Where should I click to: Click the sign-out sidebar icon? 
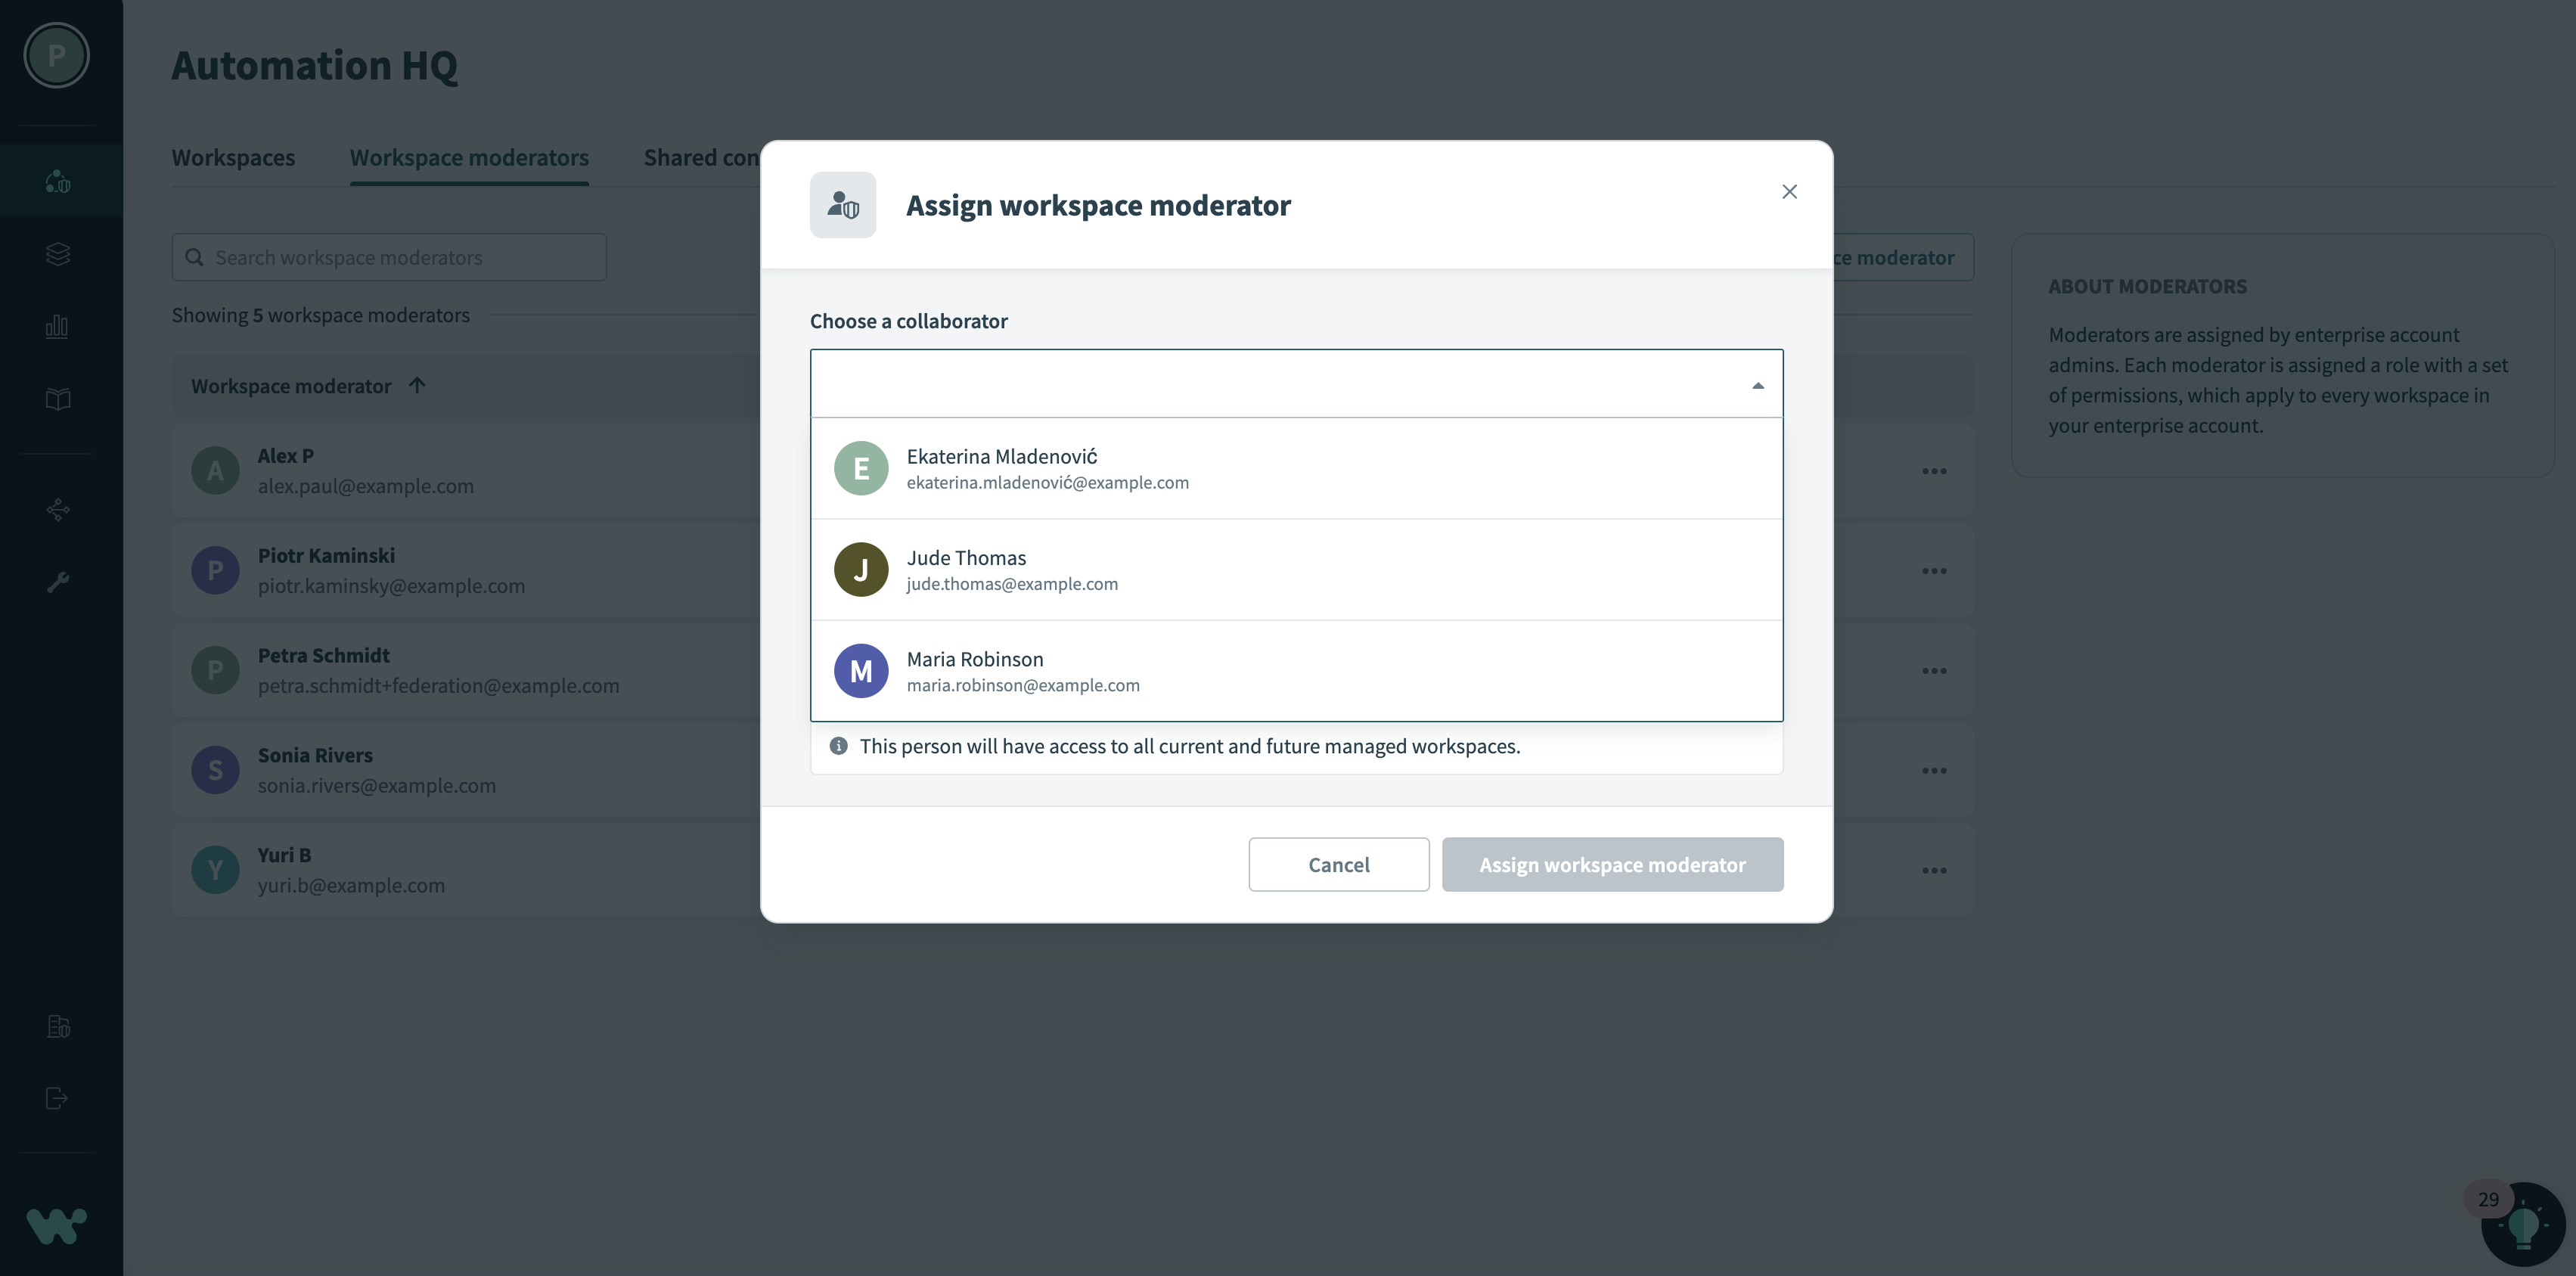coord(57,1098)
